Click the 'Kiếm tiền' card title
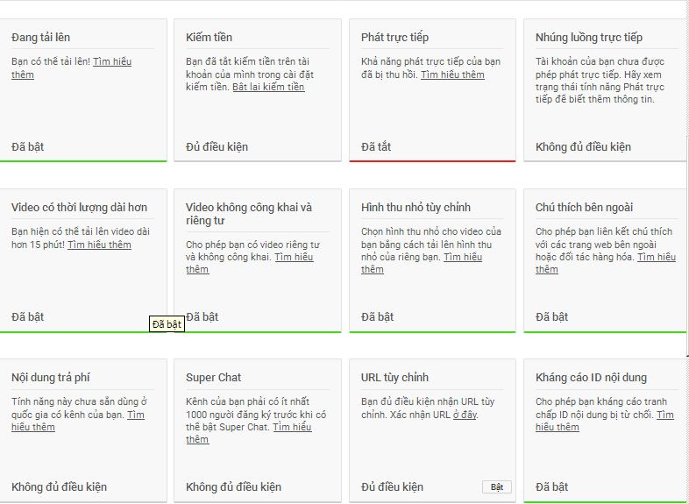The image size is (689, 504). [210, 38]
